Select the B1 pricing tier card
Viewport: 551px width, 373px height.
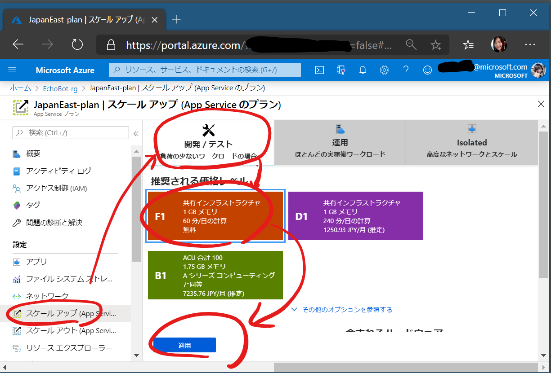click(x=215, y=275)
